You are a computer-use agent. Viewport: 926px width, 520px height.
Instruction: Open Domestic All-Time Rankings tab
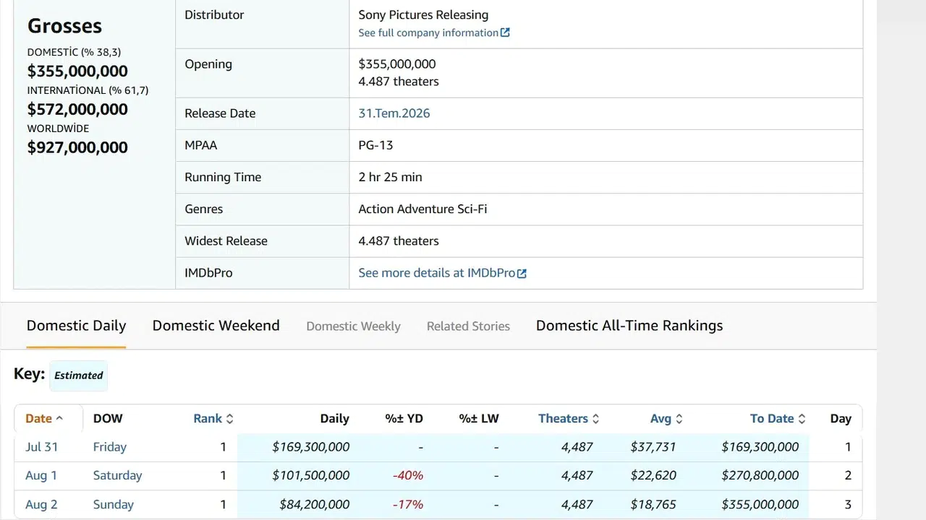click(x=629, y=326)
